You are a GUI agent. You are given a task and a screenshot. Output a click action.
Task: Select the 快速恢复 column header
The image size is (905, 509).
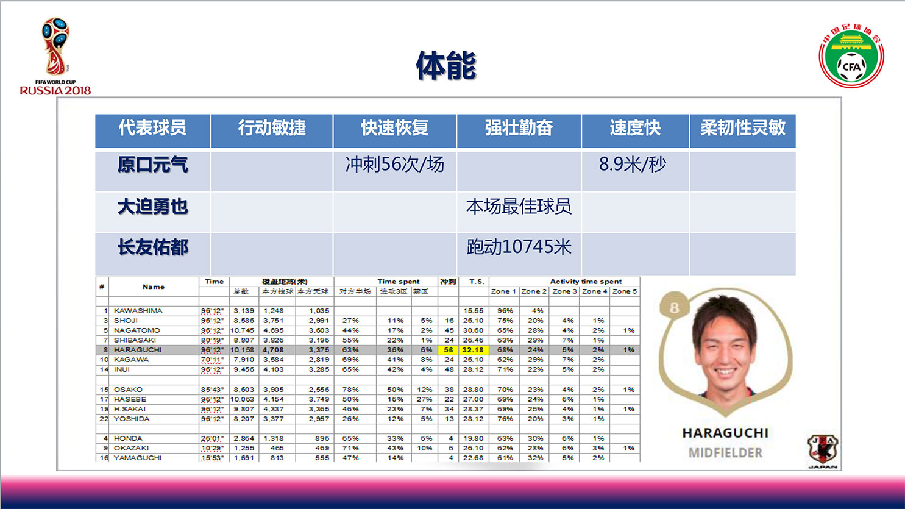(x=394, y=129)
